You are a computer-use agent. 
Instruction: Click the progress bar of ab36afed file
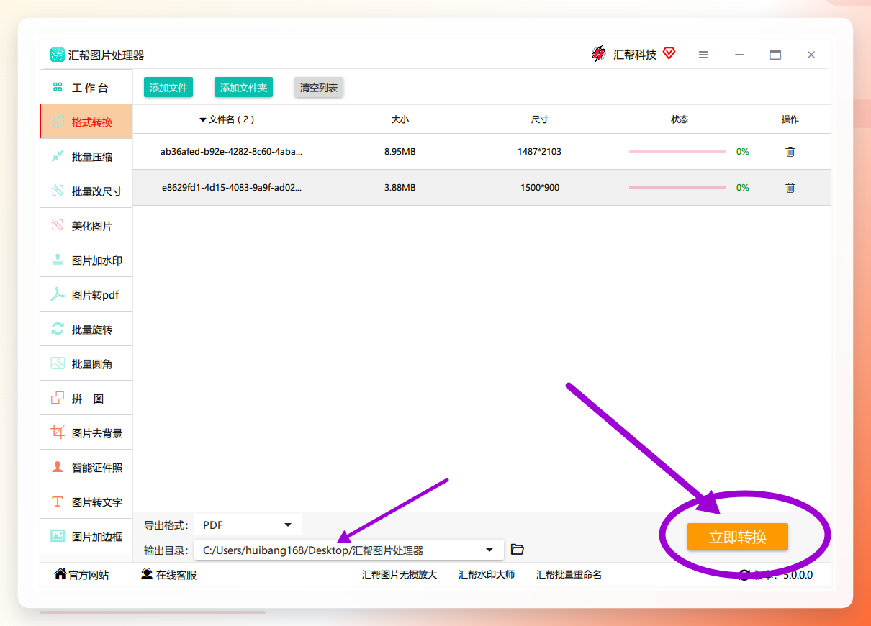(677, 152)
